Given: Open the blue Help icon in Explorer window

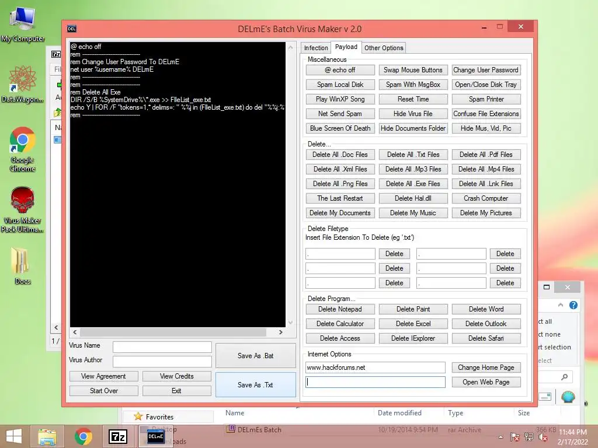Looking at the screenshot, I should (573, 305).
